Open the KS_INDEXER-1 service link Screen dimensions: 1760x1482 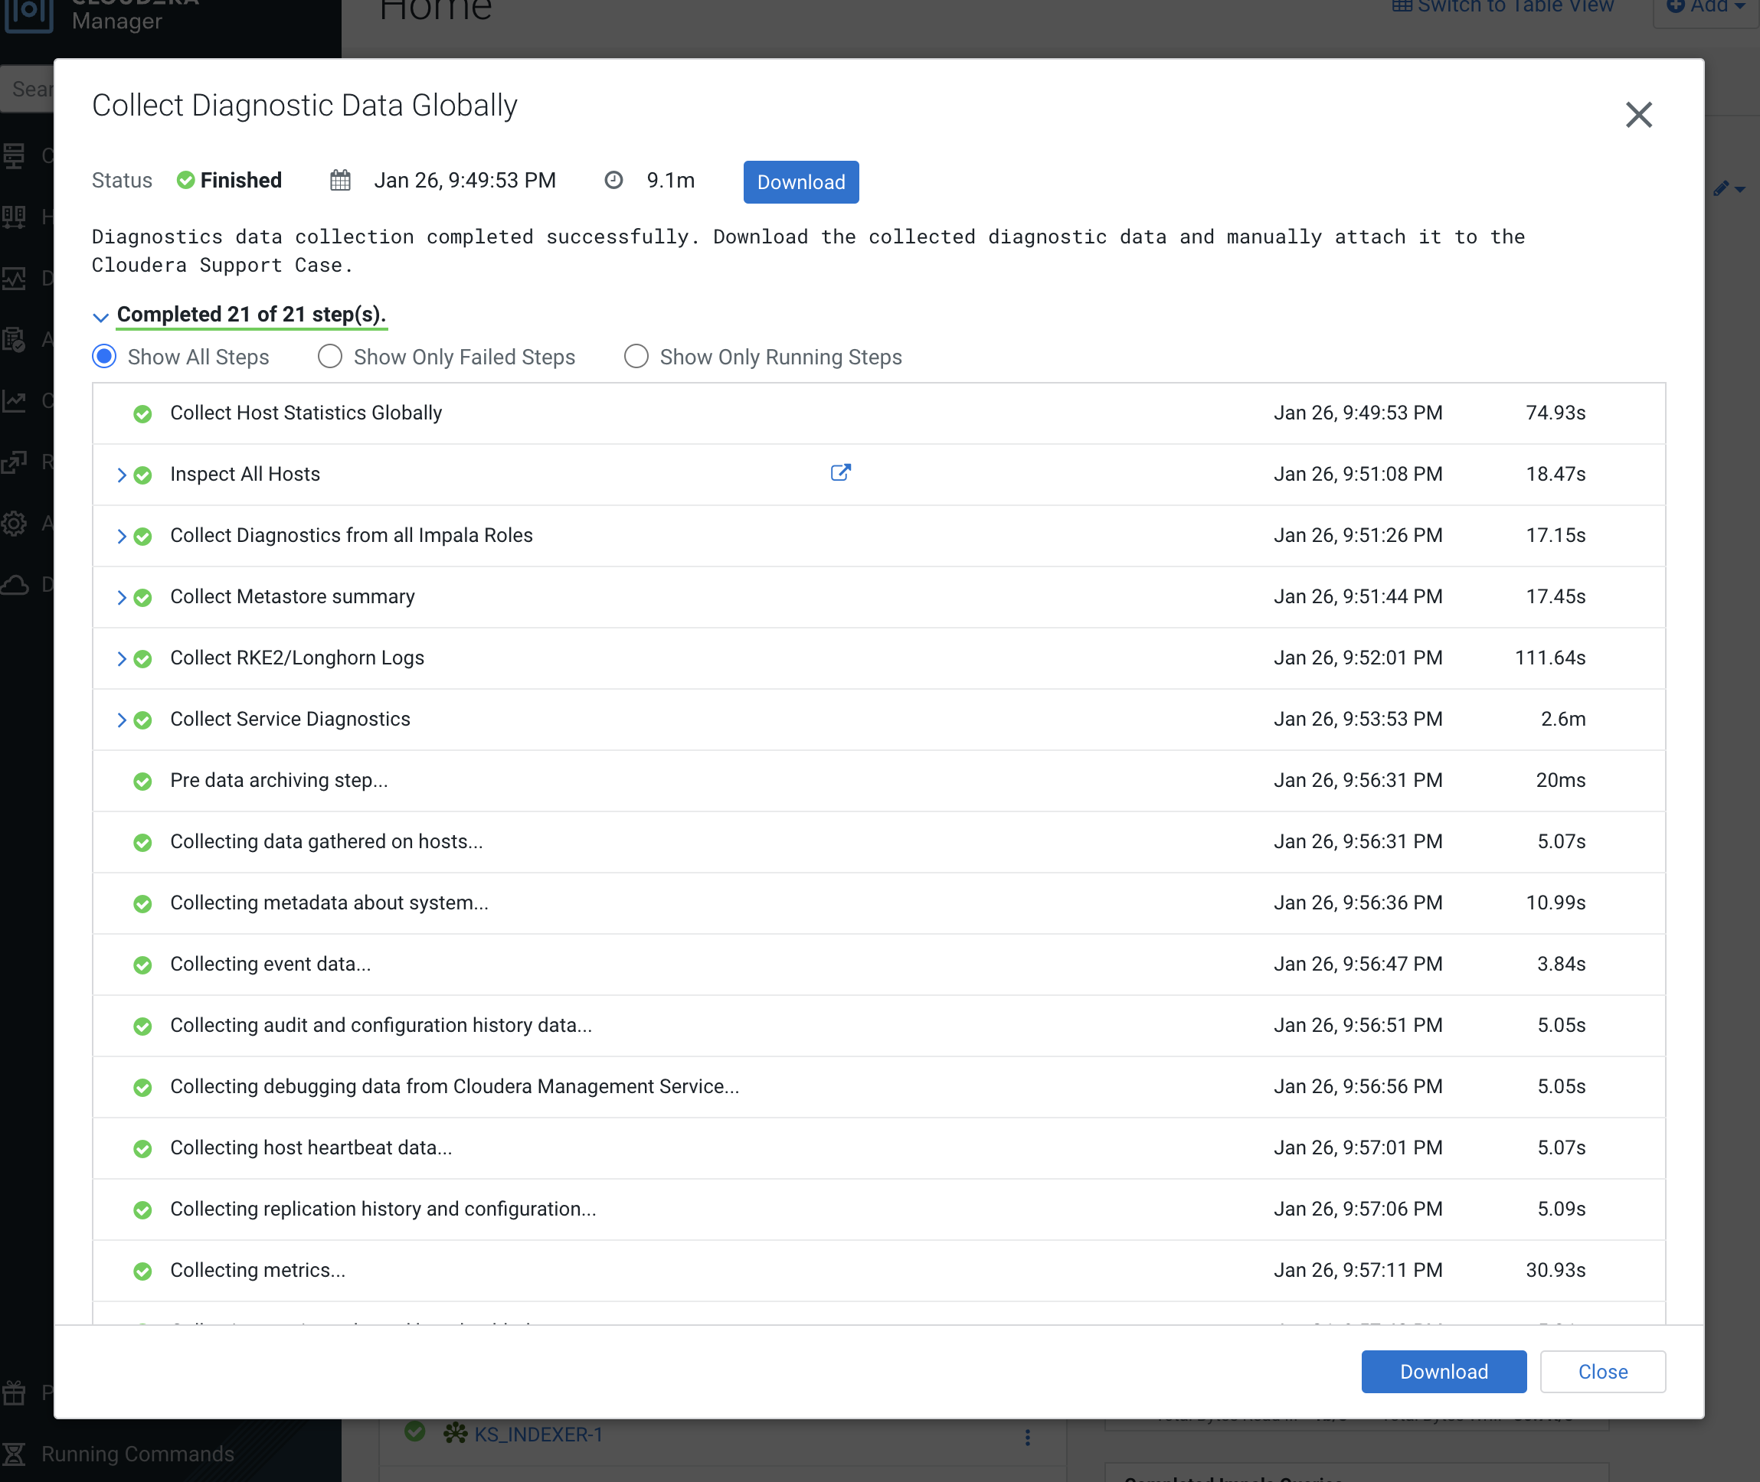tap(538, 1435)
